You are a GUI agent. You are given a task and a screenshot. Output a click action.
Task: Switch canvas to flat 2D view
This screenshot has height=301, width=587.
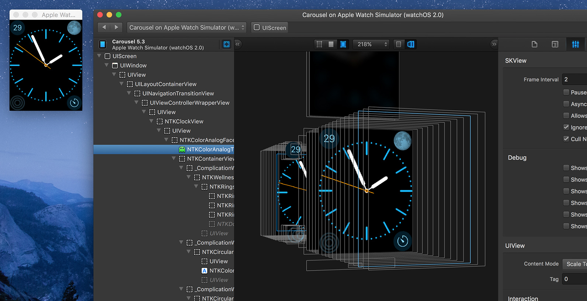tap(399, 44)
